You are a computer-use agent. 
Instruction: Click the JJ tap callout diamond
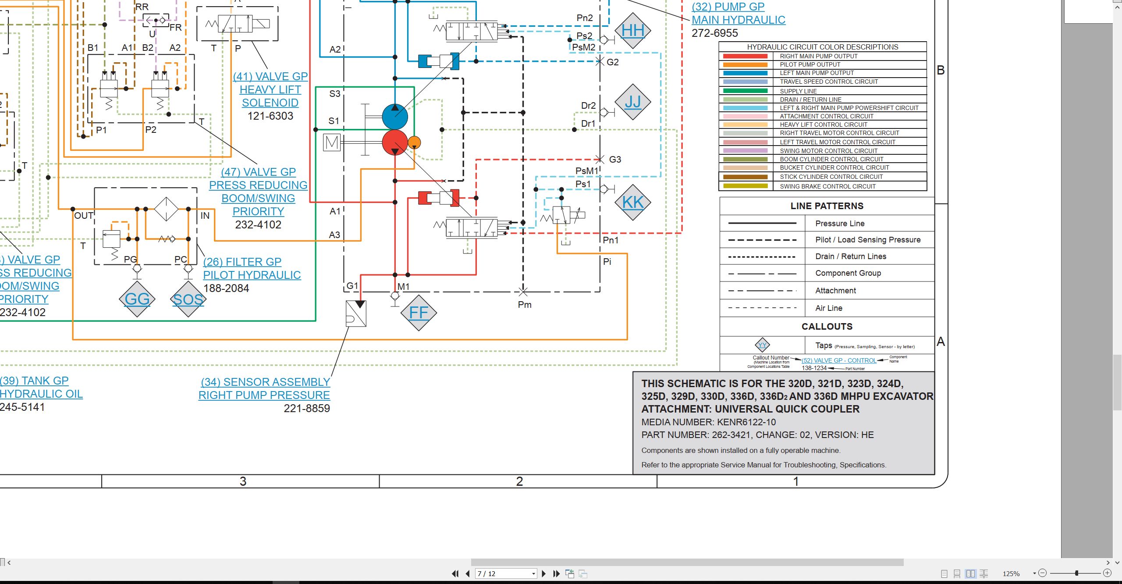tap(633, 102)
